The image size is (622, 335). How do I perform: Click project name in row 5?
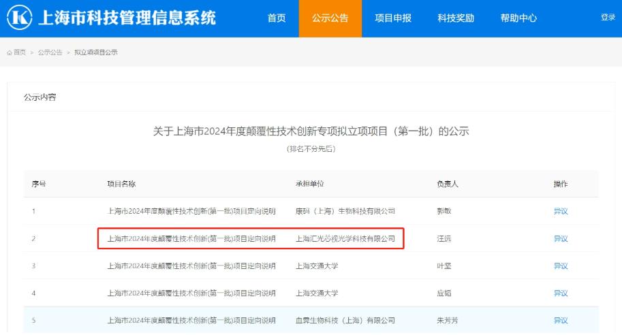(191, 320)
